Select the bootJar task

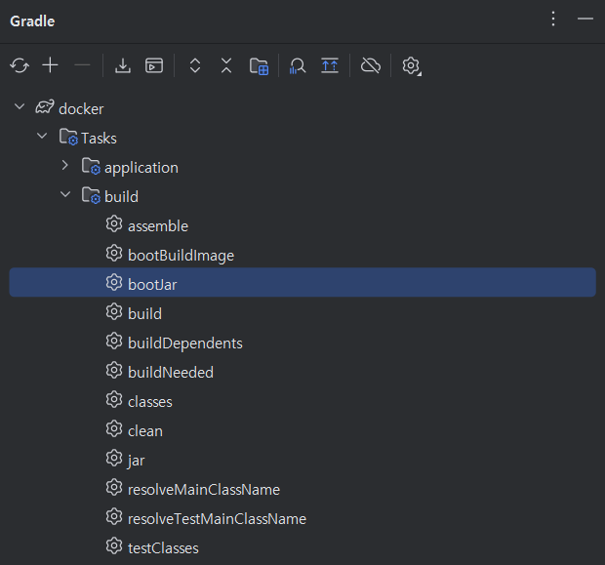tap(302, 282)
